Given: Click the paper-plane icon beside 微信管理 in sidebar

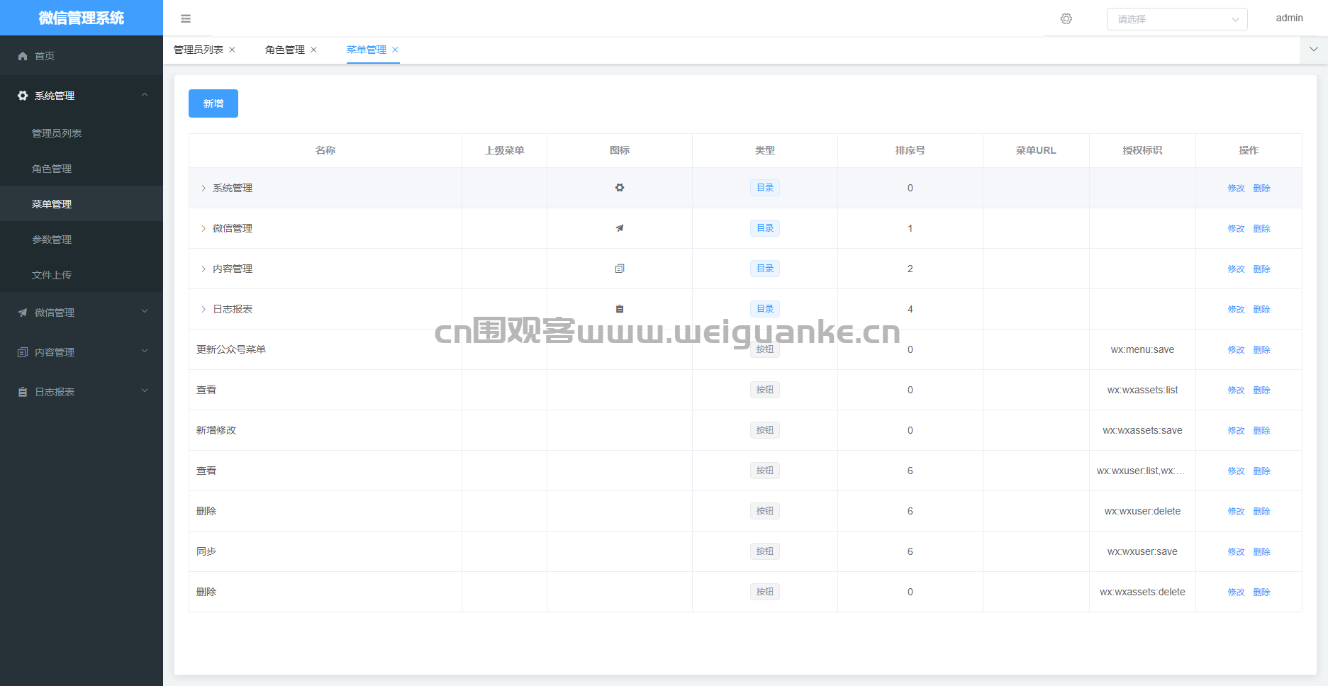Looking at the screenshot, I should [23, 313].
